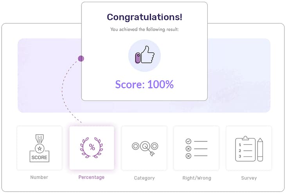Click the Congratulations! heading
Image resolution: width=286 pixels, height=193 pixels.
[x=144, y=17]
